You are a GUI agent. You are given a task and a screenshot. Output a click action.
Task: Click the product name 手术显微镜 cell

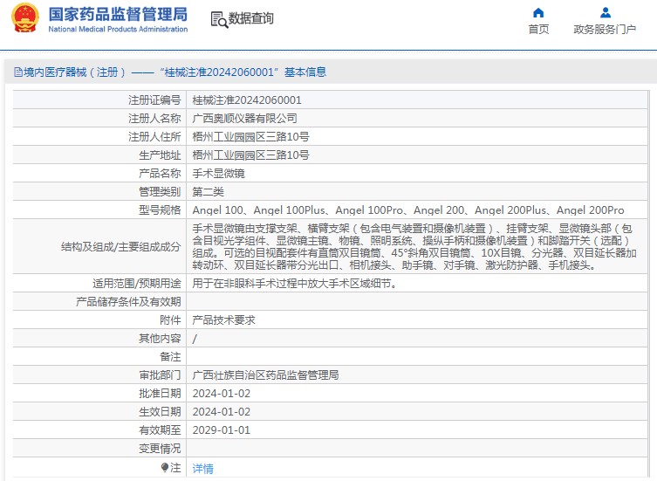point(218,174)
